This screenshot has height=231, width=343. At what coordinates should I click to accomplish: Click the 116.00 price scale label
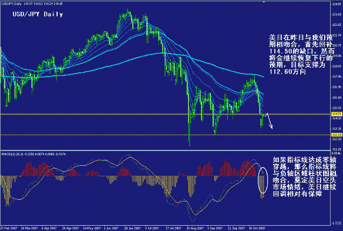click(337, 98)
